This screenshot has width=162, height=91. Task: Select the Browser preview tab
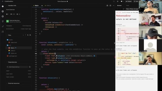(119, 6)
